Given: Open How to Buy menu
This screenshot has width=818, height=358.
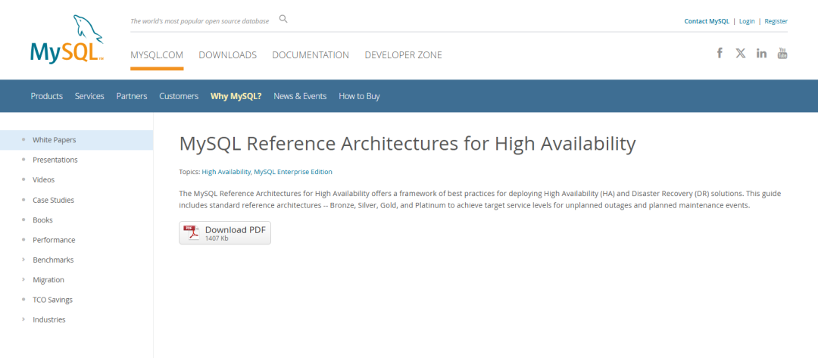Looking at the screenshot, I should pyautogui.click(x=360, y=96).
